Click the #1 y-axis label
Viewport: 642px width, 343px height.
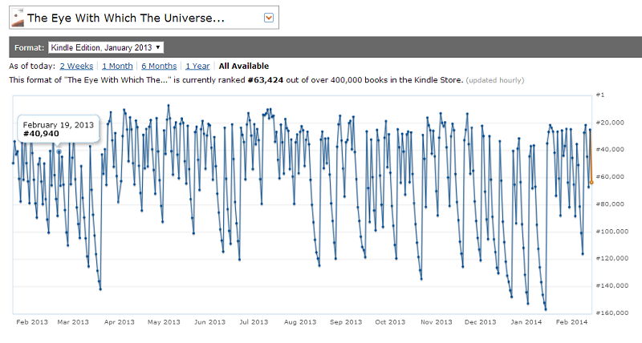point(602,95)
